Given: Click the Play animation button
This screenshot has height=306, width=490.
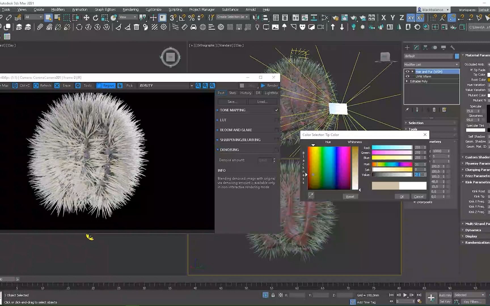Looking at the screenshot, I should pos(405,295).
